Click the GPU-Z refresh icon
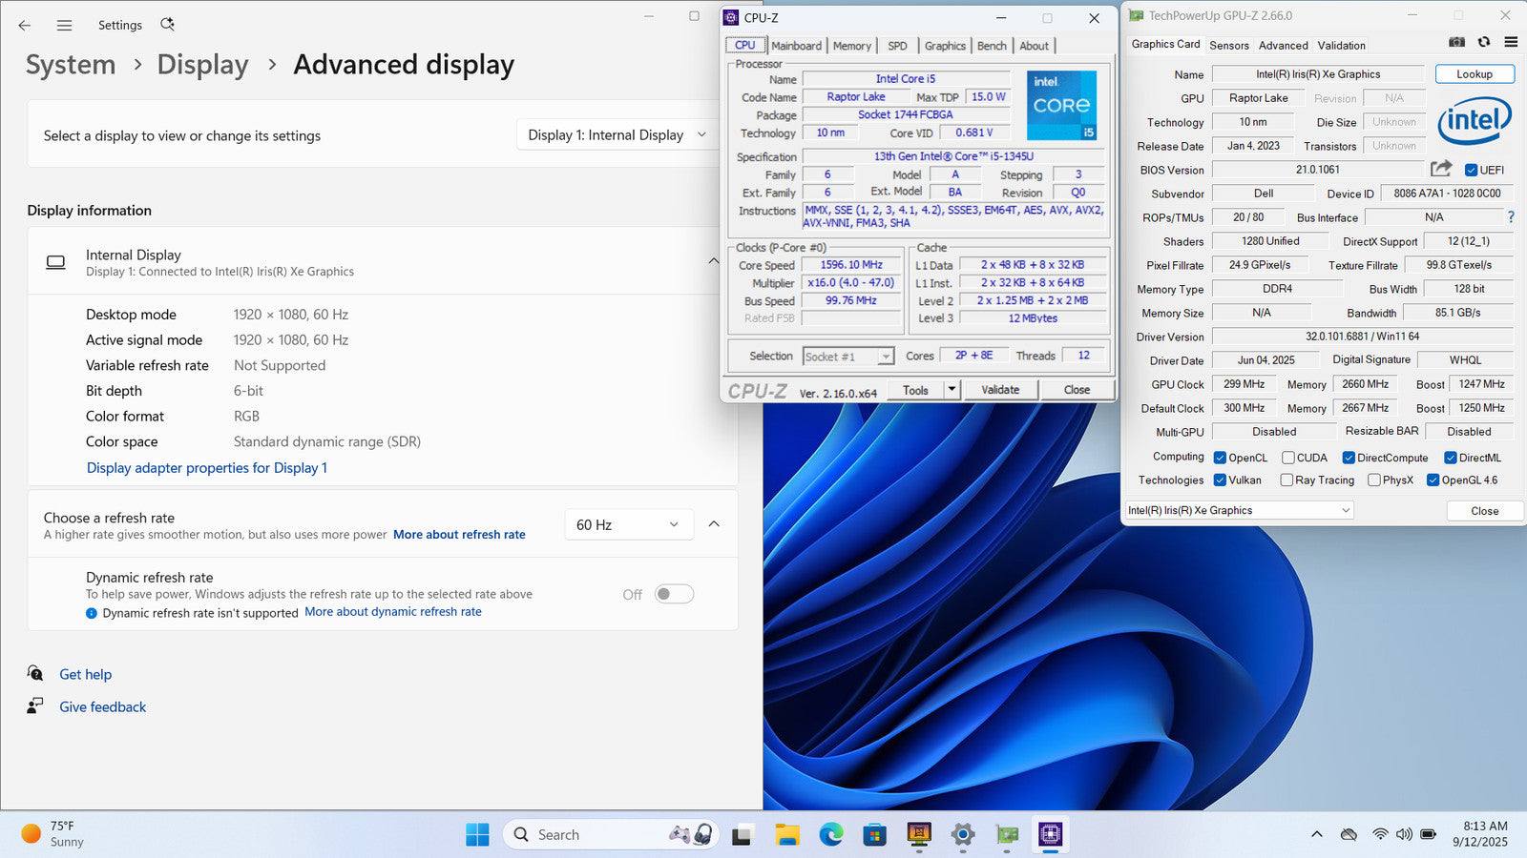Image resolution: width=1527 pixels, height=858 pixels. click(1484, 42)
